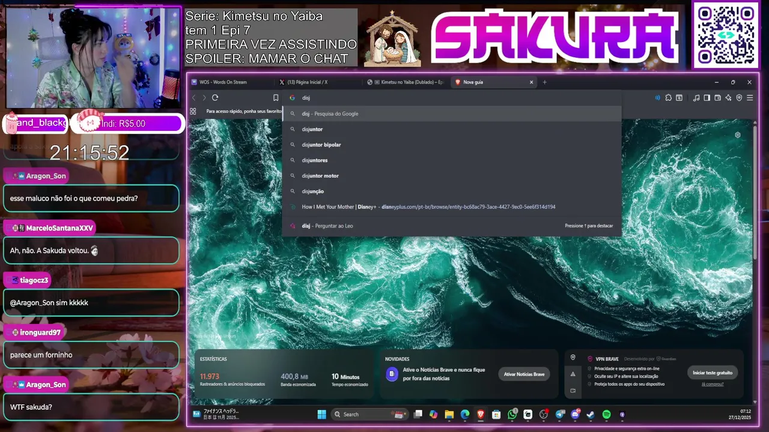The width and height of the screenshot is (769, 432).
Task: Open the Brave VPN shield icon in toolbar
Action: [x=739, y=98]
